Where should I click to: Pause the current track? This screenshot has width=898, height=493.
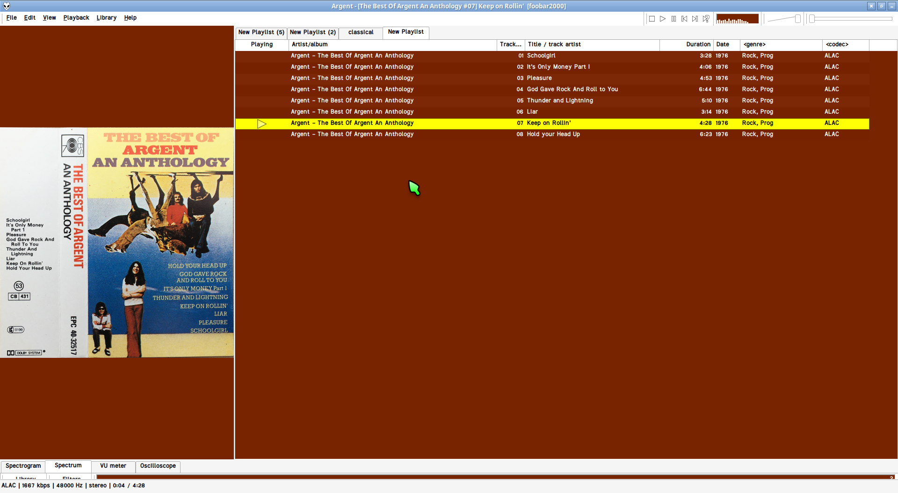[x=673, y=19]
